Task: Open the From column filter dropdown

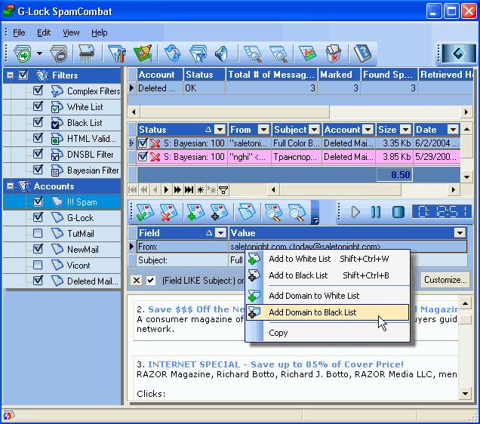Action: coord(263,130)
